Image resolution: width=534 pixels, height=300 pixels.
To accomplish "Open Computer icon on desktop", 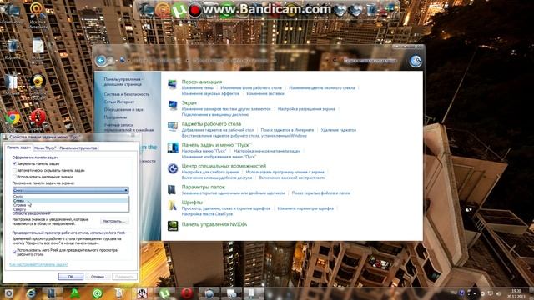I will (x=13, y=10).
